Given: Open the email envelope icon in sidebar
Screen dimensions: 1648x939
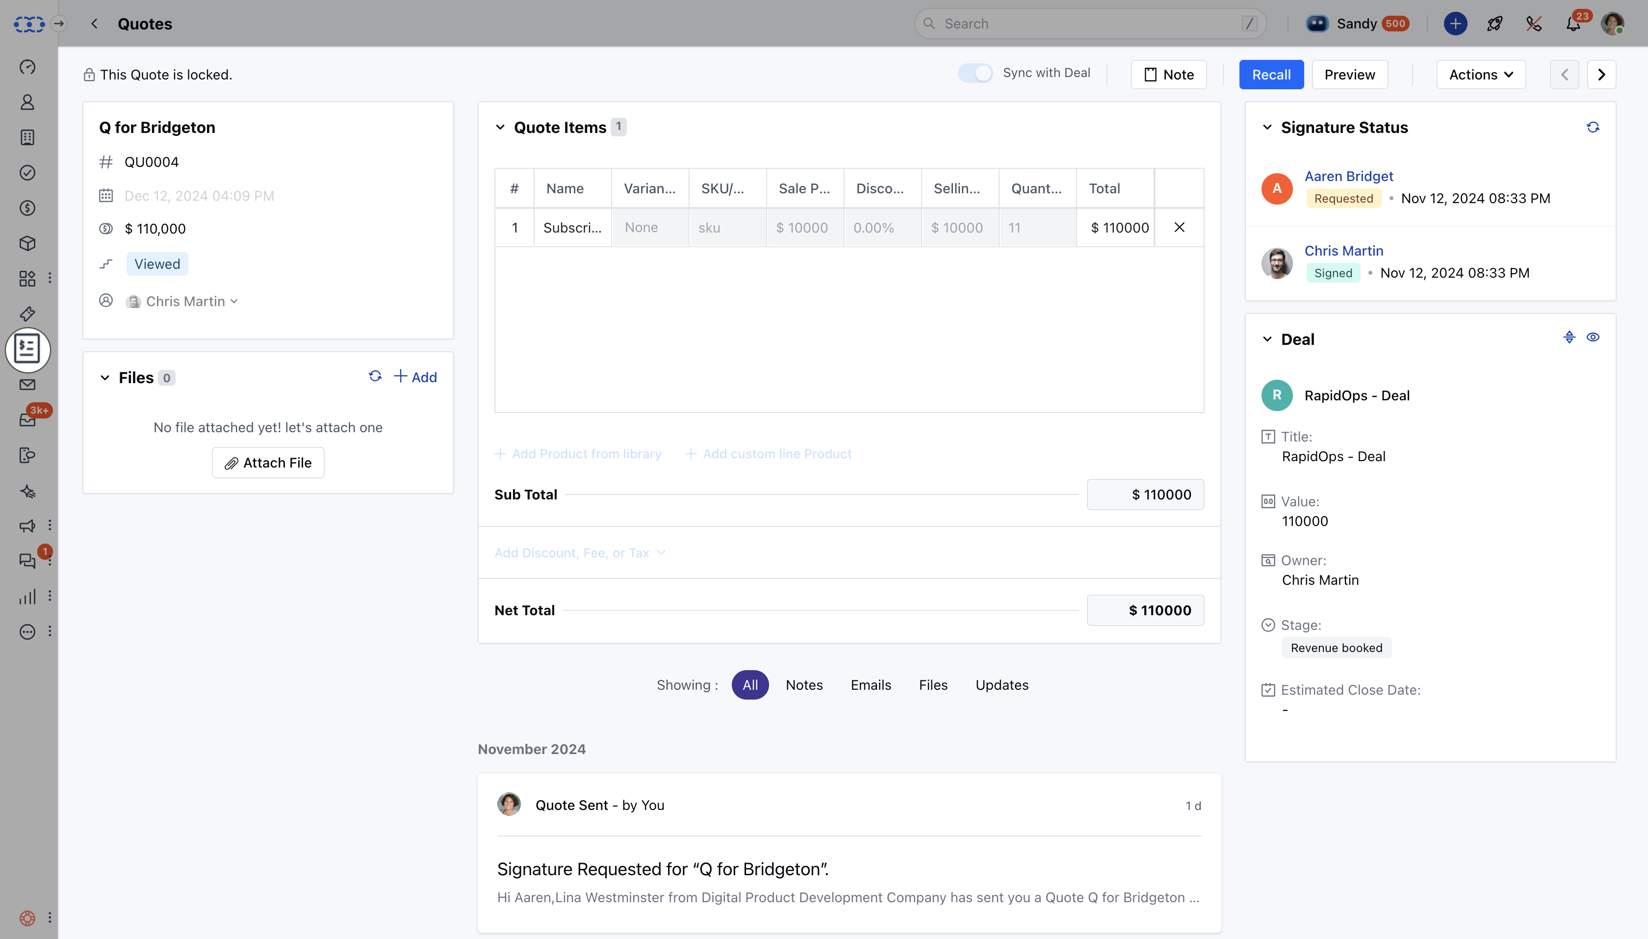Looking at the screenshot, I should pos(27,385).
